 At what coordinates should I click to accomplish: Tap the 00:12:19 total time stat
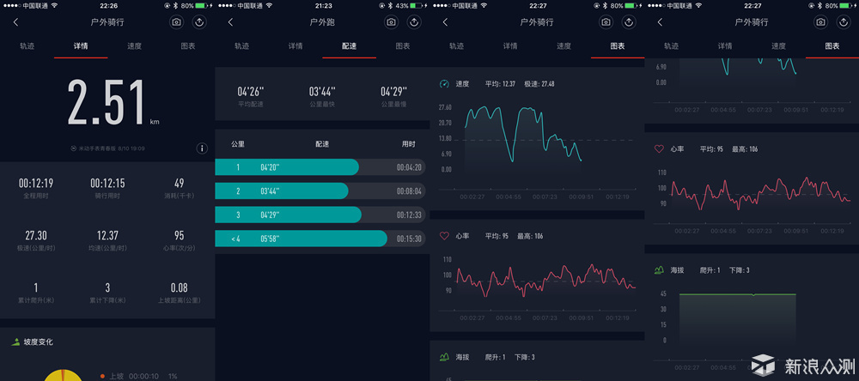[x=36, y=187]
